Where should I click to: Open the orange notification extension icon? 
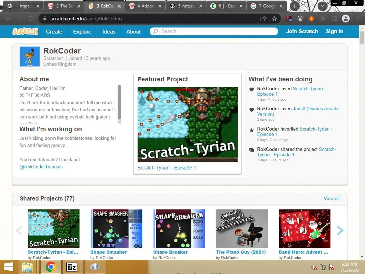(x=312, y=19)
